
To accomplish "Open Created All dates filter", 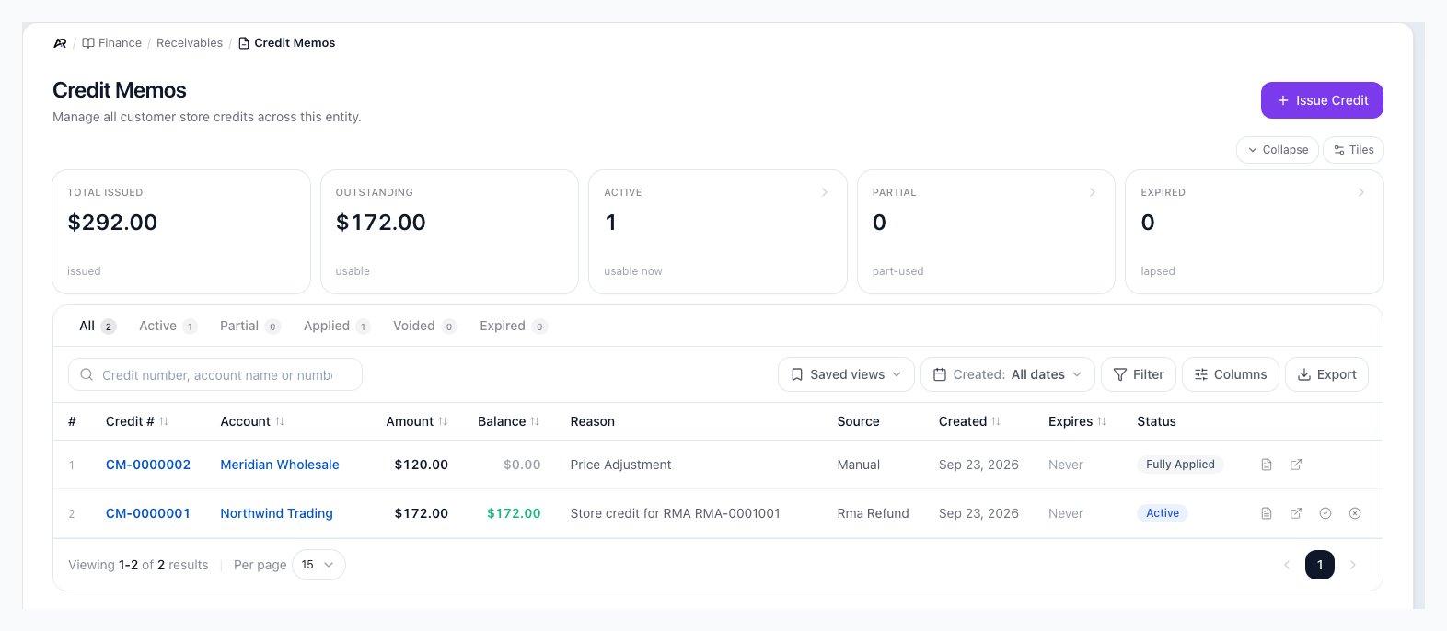I will (x=1008, y=374).
